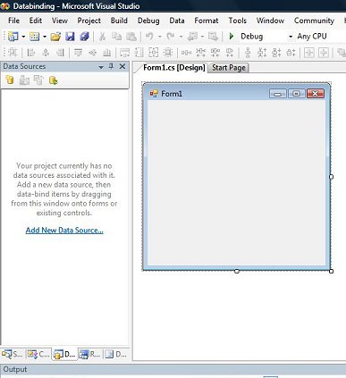The height and width of the screenshot is (378, 346).
Task: Switch to the Class View bottom tab
Action: 38,354
